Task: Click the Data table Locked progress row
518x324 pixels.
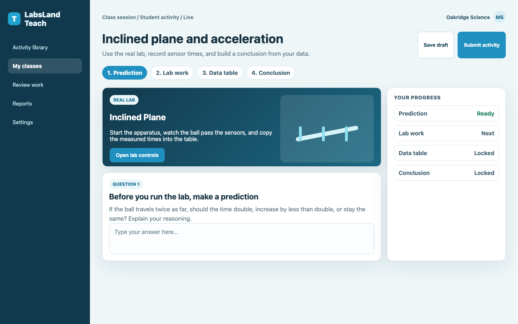Action: pyautogui.click(x=446, y=153)
